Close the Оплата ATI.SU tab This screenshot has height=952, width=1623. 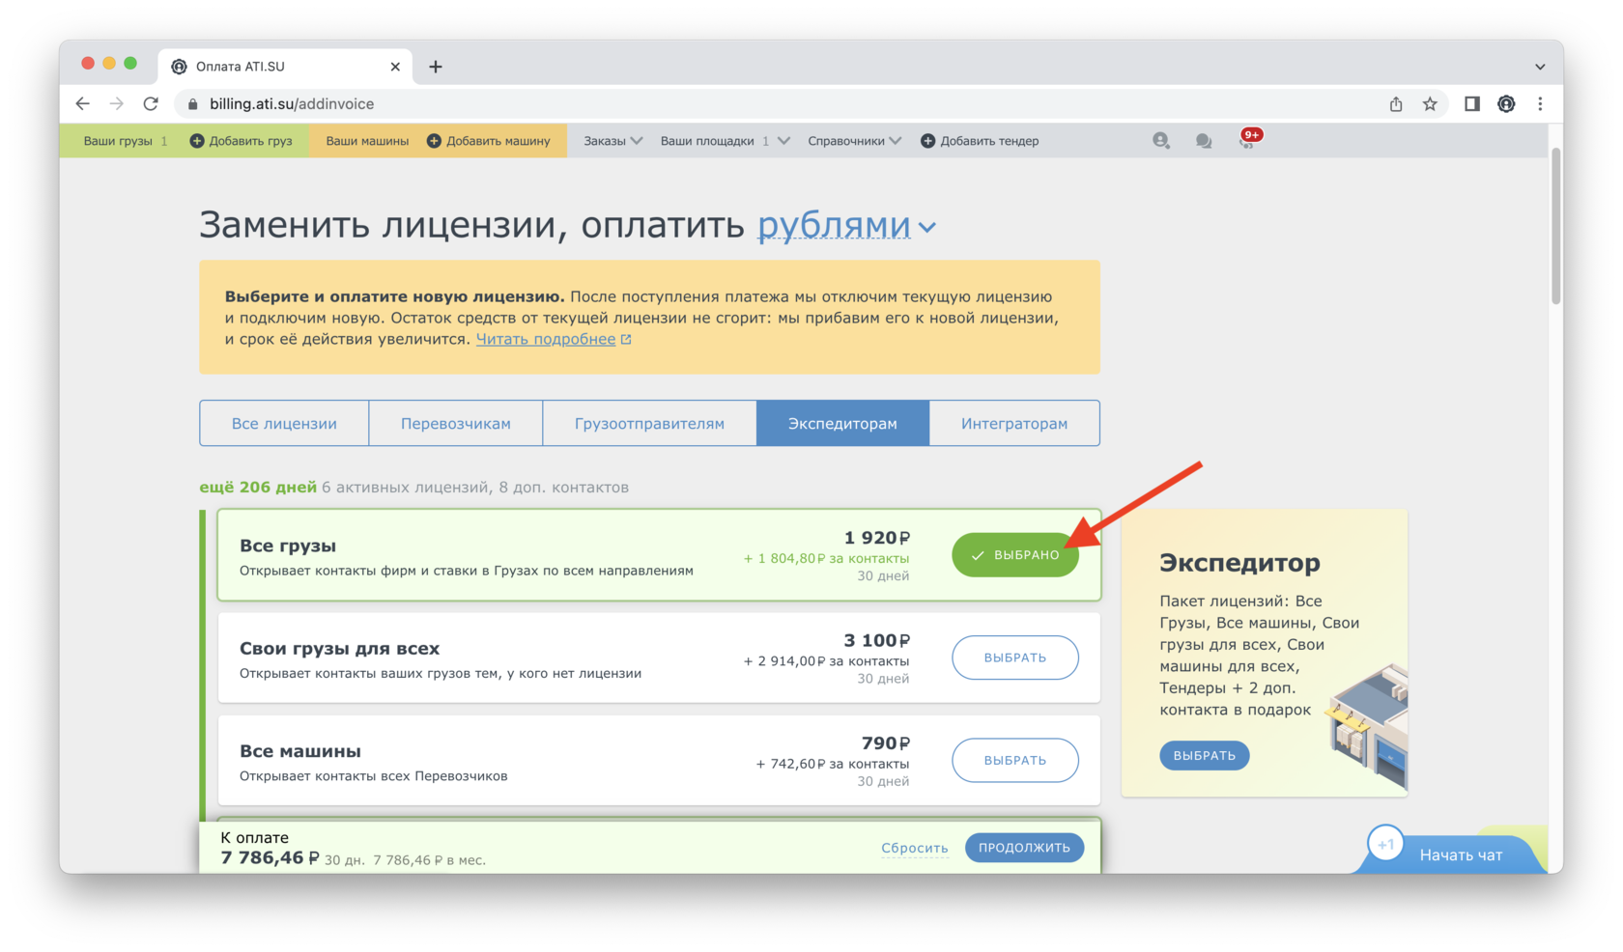[x=395, y=67]
